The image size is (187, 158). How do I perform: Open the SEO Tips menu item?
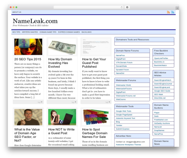tap(16, 32)
